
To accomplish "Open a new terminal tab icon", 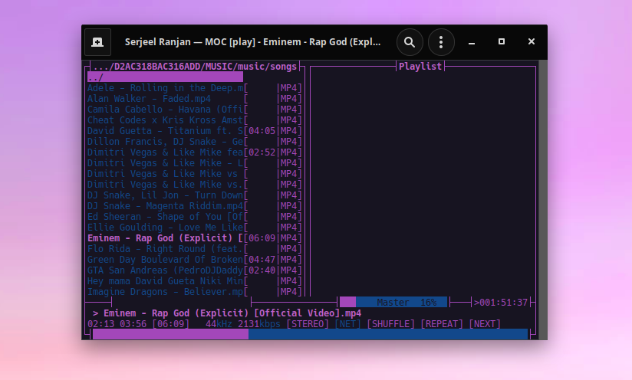I will [97, 42].
